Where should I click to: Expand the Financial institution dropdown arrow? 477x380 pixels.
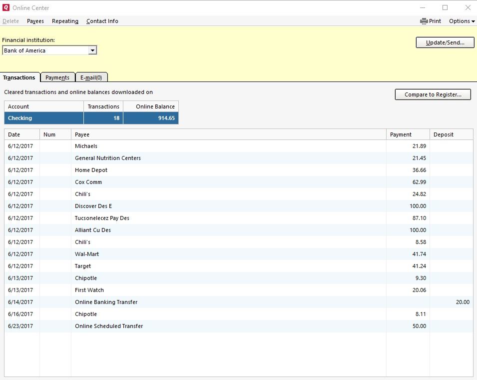click(x=92, y=50)
